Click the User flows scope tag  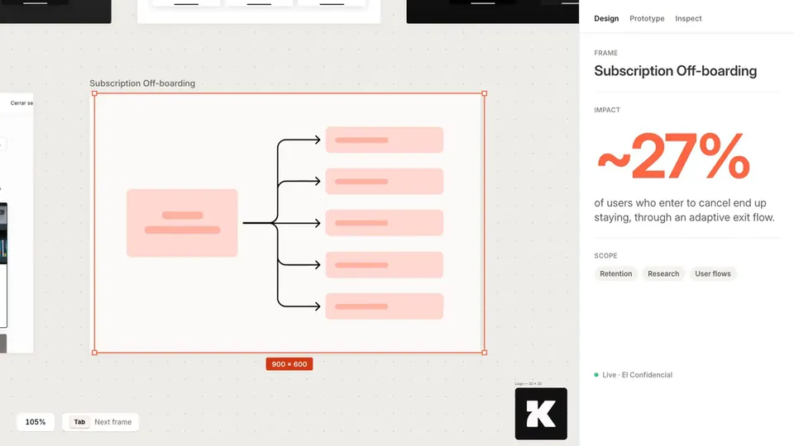(712, 273)
